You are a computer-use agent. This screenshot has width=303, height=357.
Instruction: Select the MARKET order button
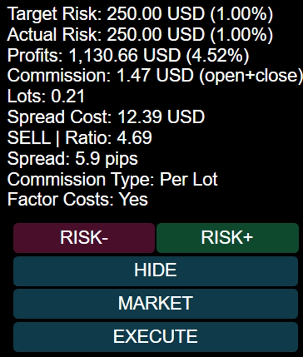click(x=156, y=303)
